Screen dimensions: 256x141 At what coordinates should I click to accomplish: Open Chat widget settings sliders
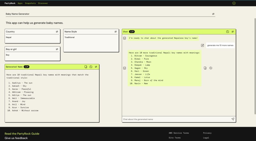(232, 32)
